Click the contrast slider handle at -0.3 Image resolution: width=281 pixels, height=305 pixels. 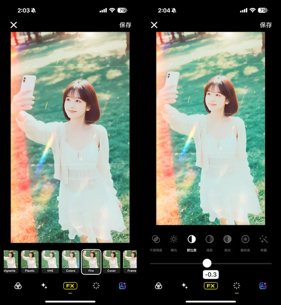point(207,263)
